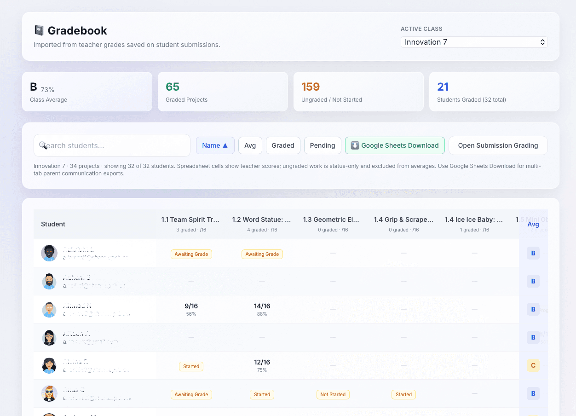Click the '1.2 Word Statue' column header
Viewport: 576px width, 416px height.
pos(262,220)
